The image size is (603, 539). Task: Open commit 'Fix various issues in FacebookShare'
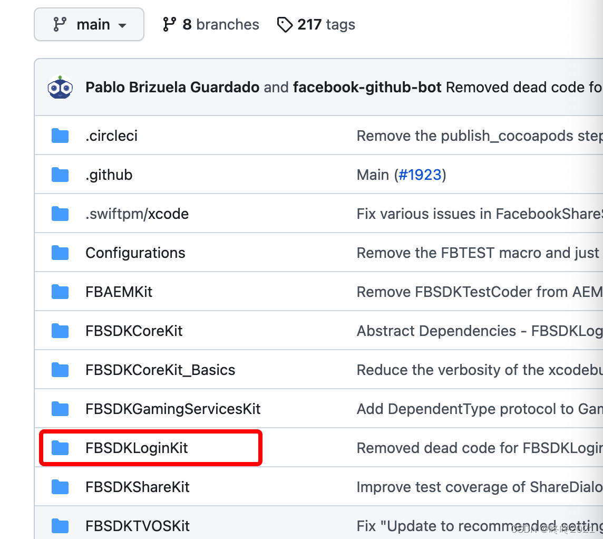(x=480, y=214)
